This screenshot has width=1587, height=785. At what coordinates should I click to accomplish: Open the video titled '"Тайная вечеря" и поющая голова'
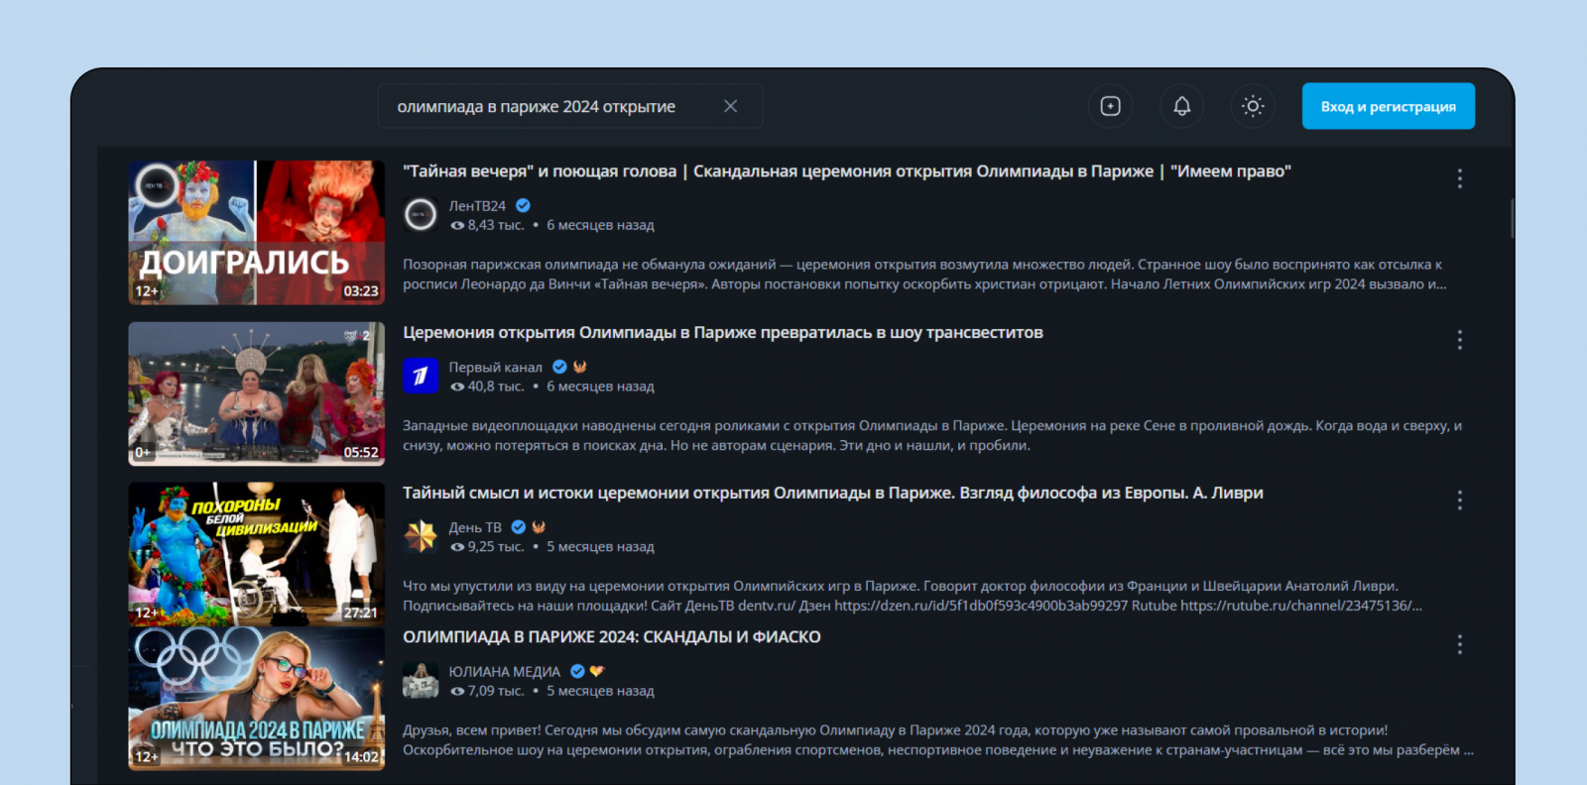click(x=847, y=171)
